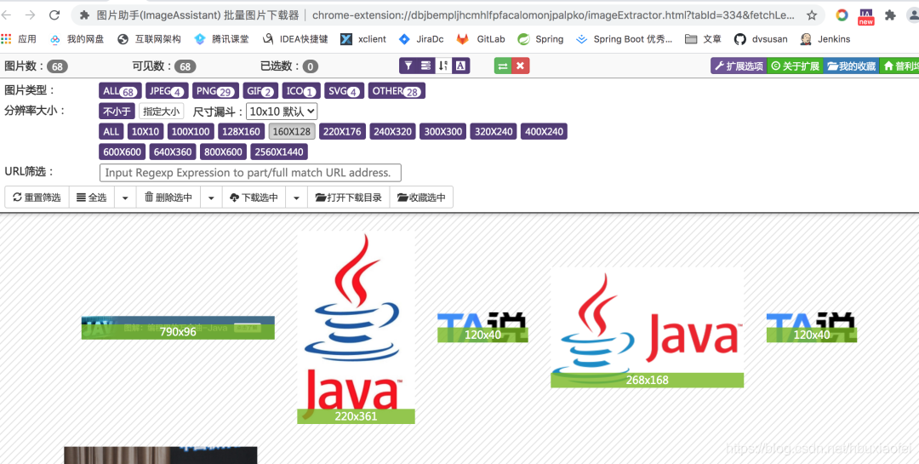The height and width of the screenshot is (464, 919).
Task: Reload the page with browser refresh icon
Action: click(54, 15)
